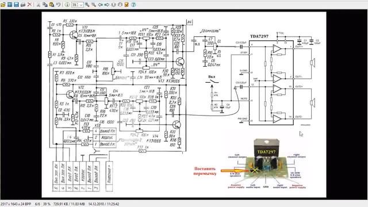
Task: Click the TDA7297 title in schematic image
Action: click(259, 36)
